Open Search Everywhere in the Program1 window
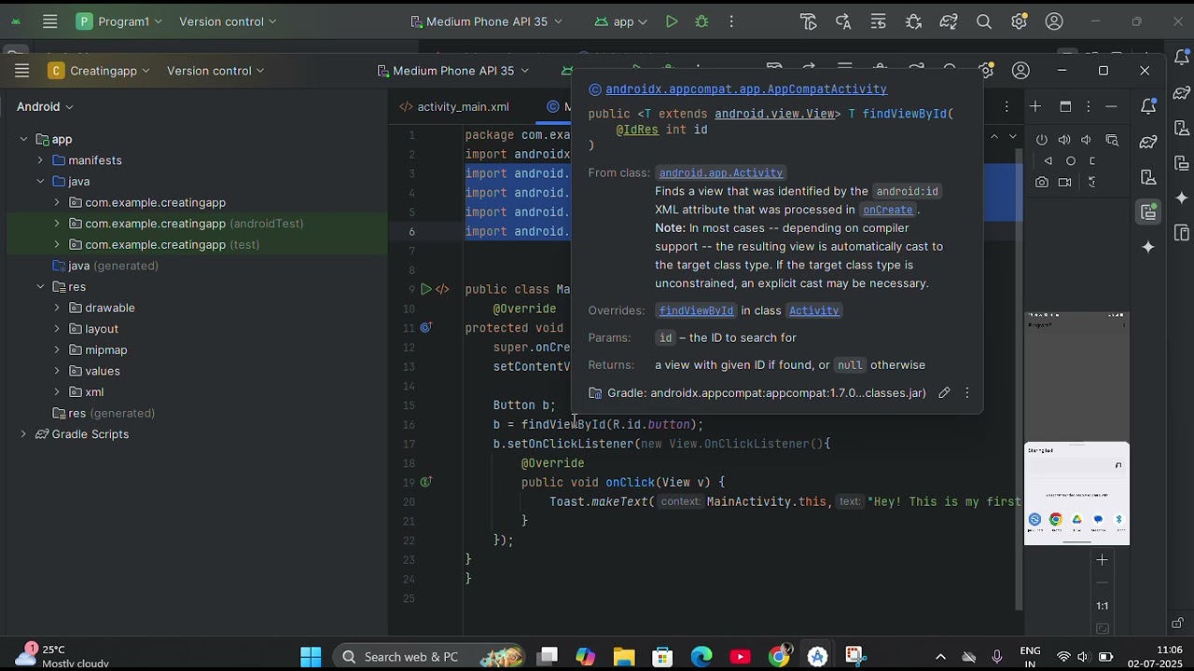 point(984,21)
